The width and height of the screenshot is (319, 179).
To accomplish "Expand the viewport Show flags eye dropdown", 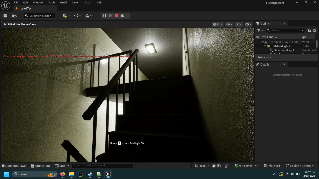I will 229,24.
